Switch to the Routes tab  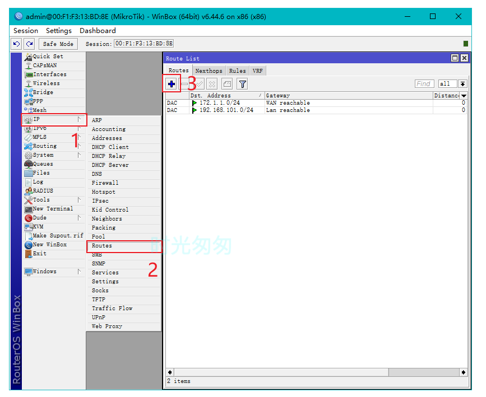pos(178,71)
